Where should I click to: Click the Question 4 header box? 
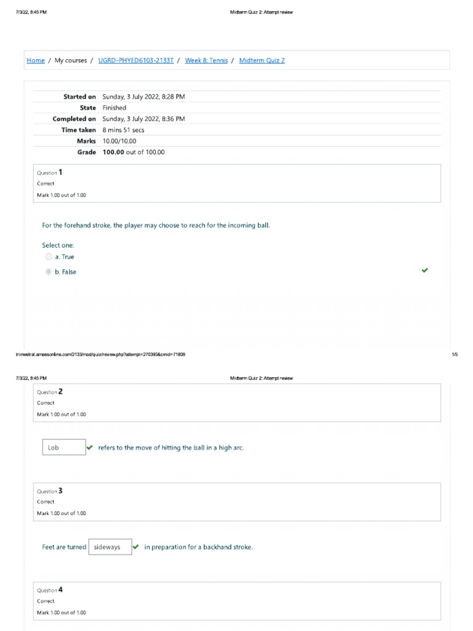(x=237, y=601)
